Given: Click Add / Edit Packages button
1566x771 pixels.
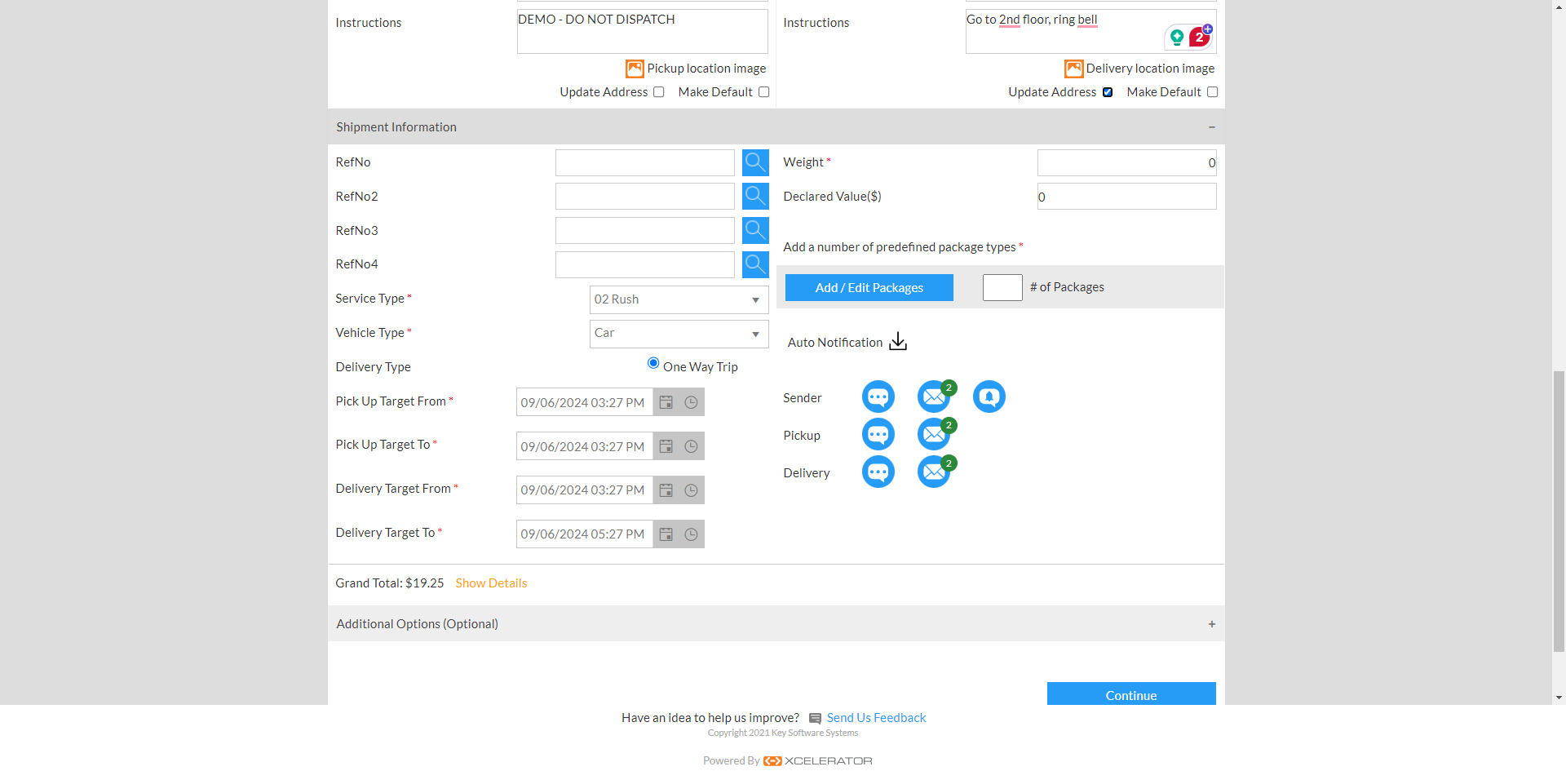Looking at the screenshot, I should [x=869, y=287].
